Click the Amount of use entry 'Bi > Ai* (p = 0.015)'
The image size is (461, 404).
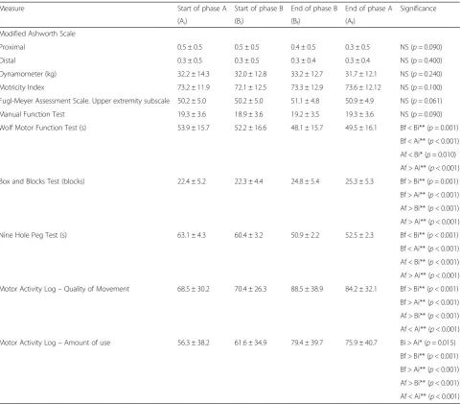pos(427,343)
